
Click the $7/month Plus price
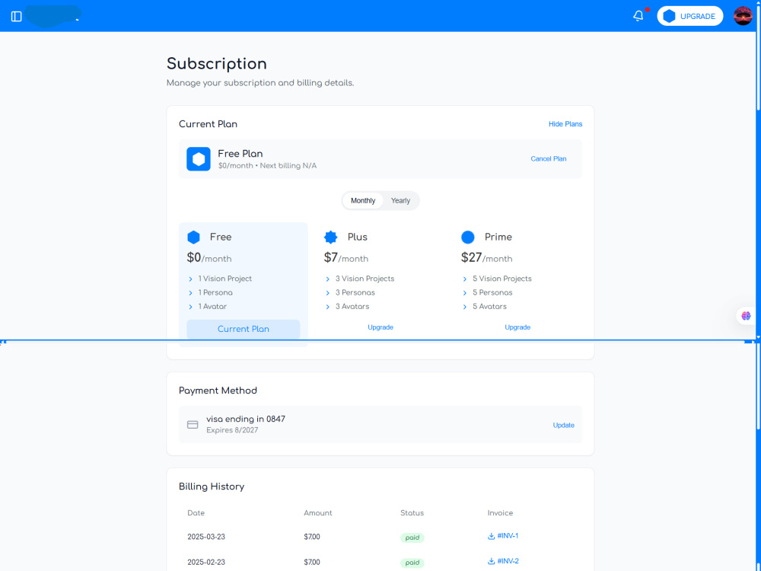point(346,258)
